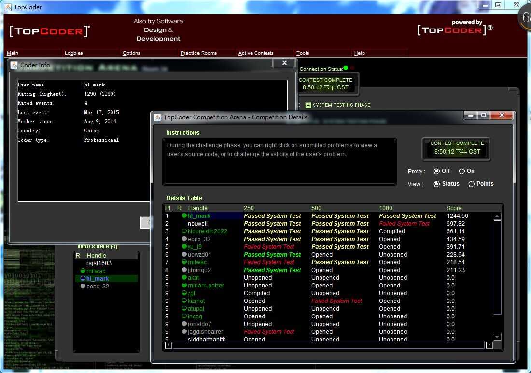Click the Also try Software Design banner

tap(158, 30)
